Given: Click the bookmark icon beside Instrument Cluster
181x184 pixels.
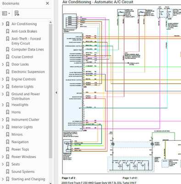Looking at the screenshot, I should point(7,120).
